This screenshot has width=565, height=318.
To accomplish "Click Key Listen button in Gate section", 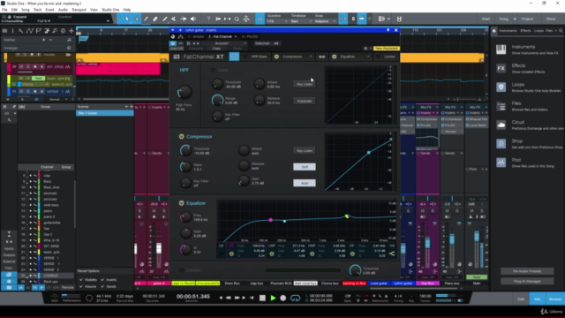I will point(305,84).
